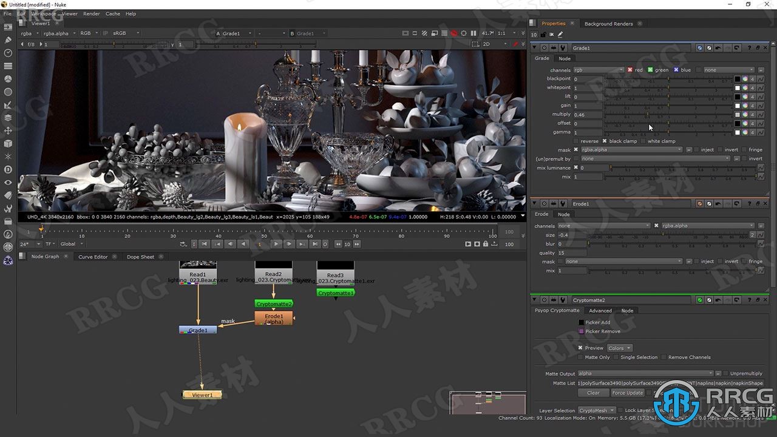Open the Deep nodes D icon
This screenshot has height=437, width=777.
(8, 169)
